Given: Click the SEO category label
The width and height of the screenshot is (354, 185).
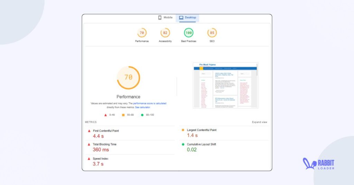Looking at the screenshot, I should [x=212, y=41].
